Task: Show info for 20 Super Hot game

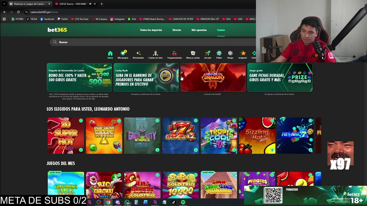Action: click(x=81, y=150)
